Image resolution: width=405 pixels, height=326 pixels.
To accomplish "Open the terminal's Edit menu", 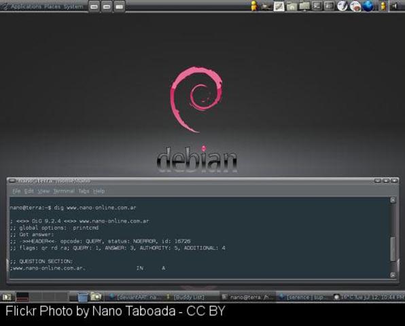I will tap(29, 192).
